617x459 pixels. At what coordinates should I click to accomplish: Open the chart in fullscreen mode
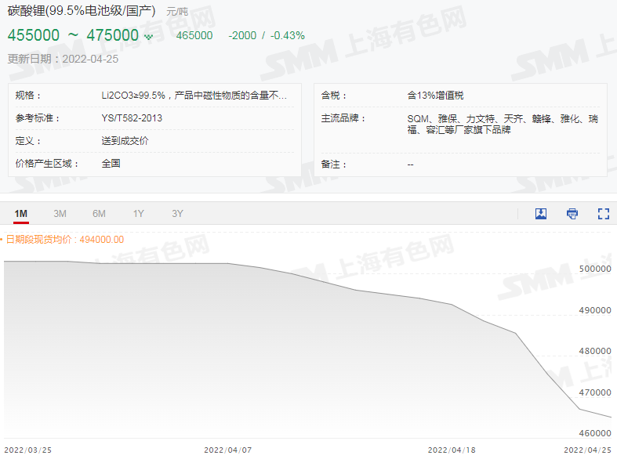(x=603, y=214)
